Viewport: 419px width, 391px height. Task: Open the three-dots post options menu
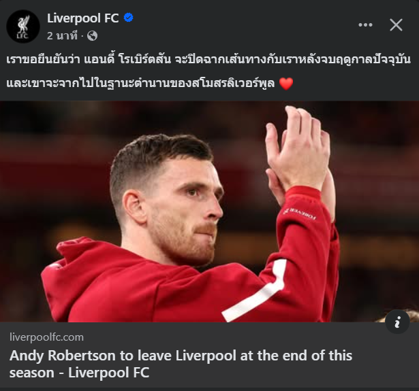pos(365,24)
